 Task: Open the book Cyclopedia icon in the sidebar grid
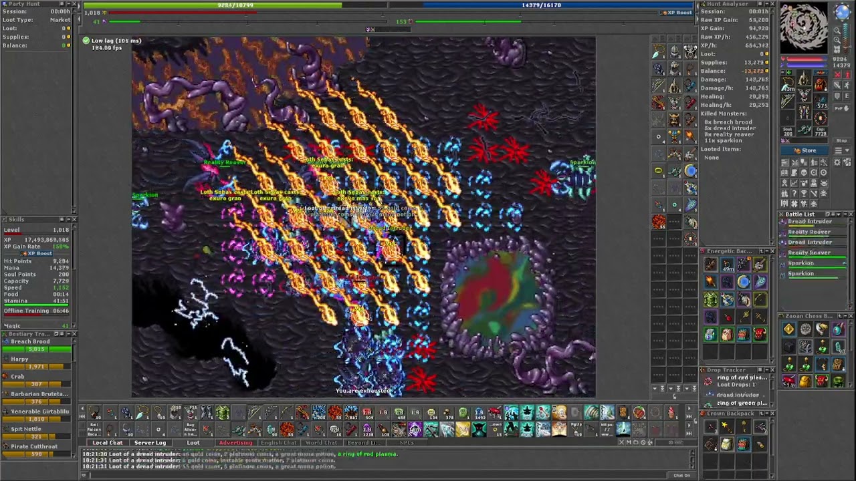[784, 172]
